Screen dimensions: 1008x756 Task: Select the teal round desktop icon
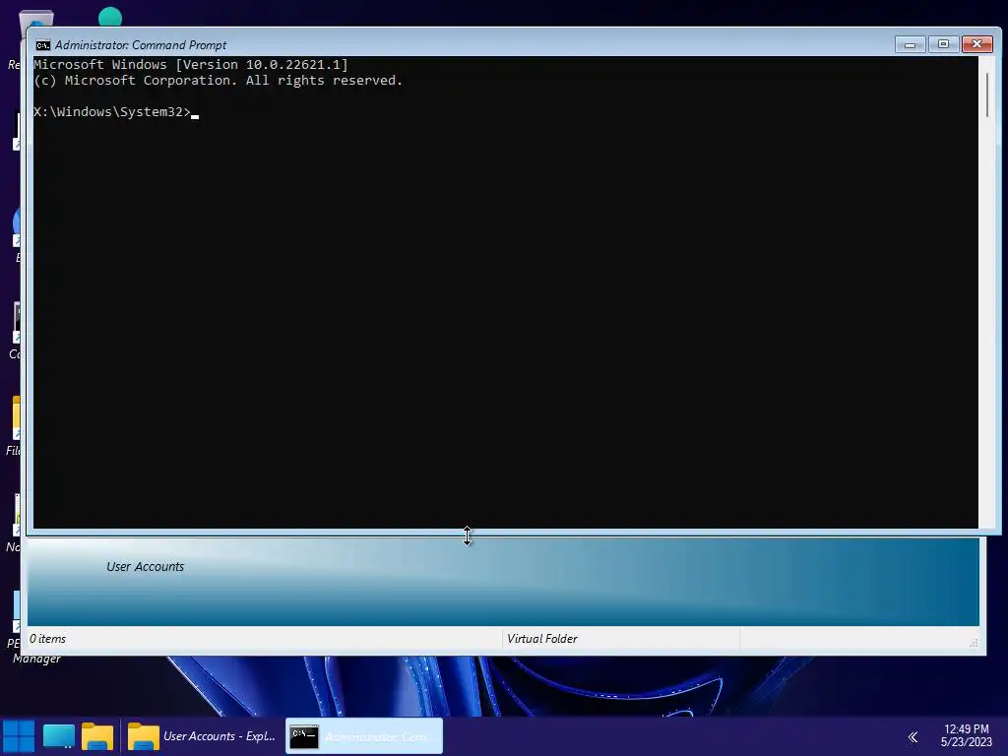click(110, 16)
